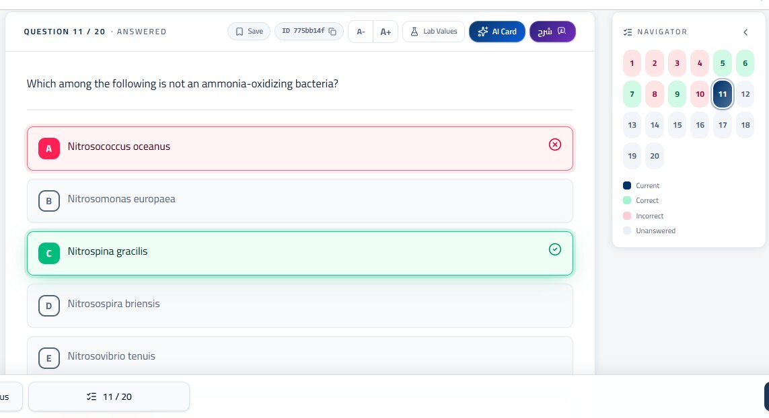Select current question 11 in navigator
This screenshot has height=418, width=769.
pos(723,94)
